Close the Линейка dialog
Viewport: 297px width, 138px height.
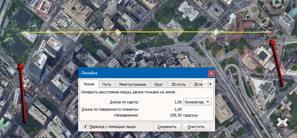pos(211,73)
